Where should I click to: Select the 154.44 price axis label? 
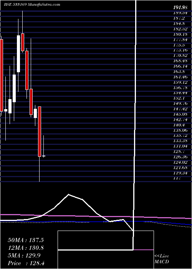pyautogui.click(x=180, y=93)
